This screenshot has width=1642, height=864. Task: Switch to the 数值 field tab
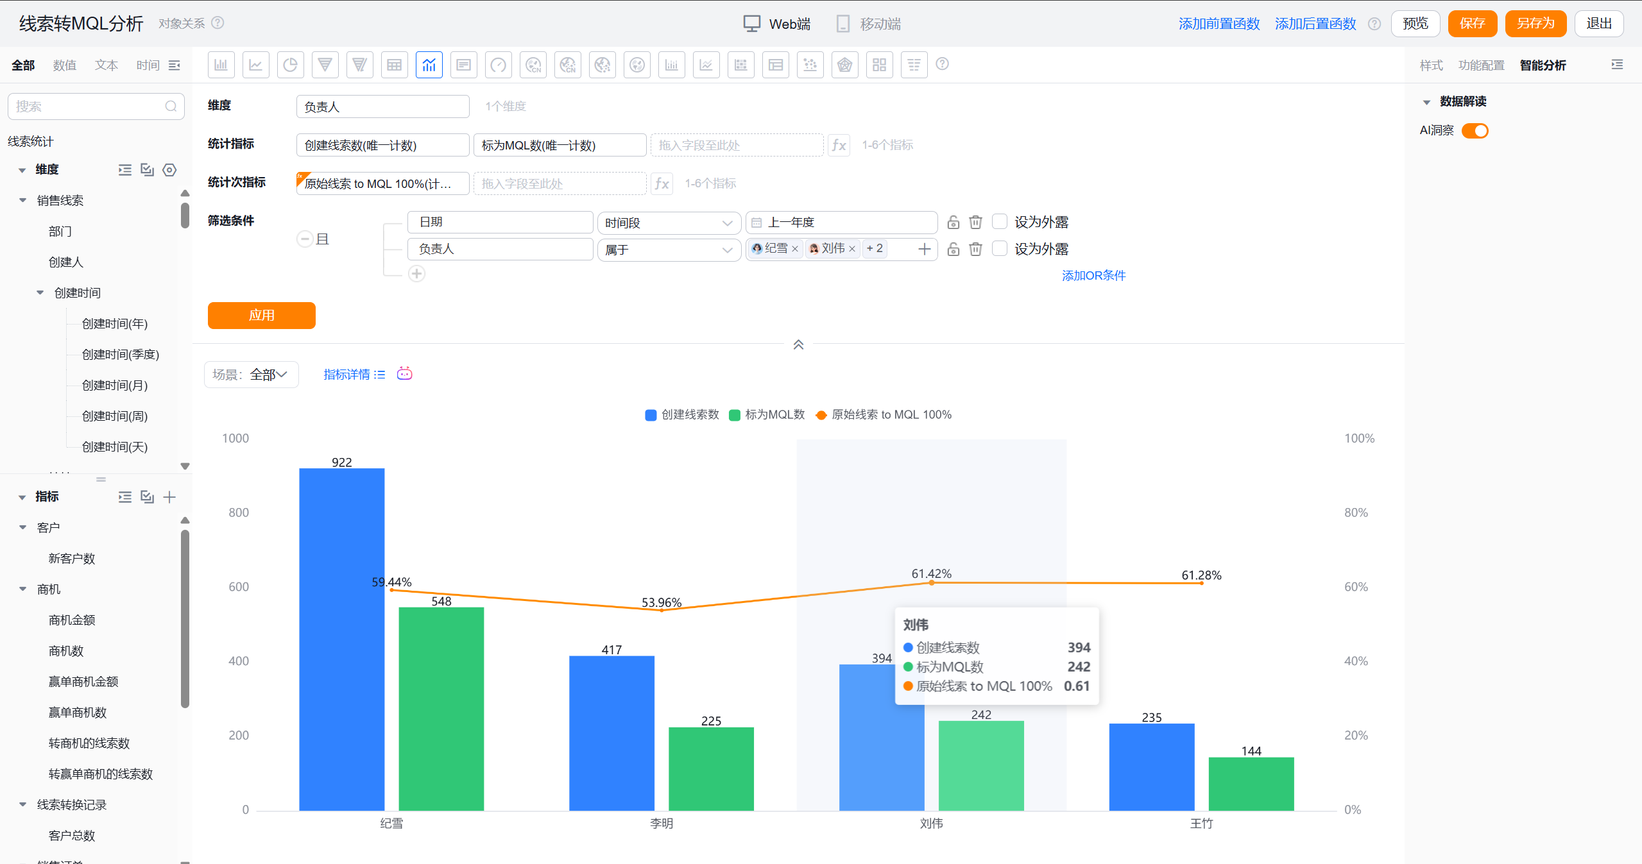click(x=64, y=65)
